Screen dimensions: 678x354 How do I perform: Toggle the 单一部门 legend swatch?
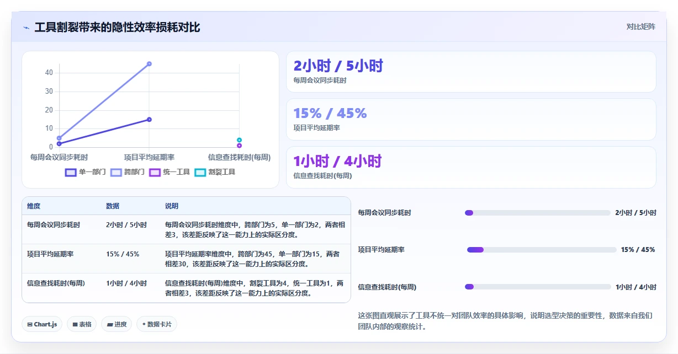pyautogui.click(x=71, y=172)
